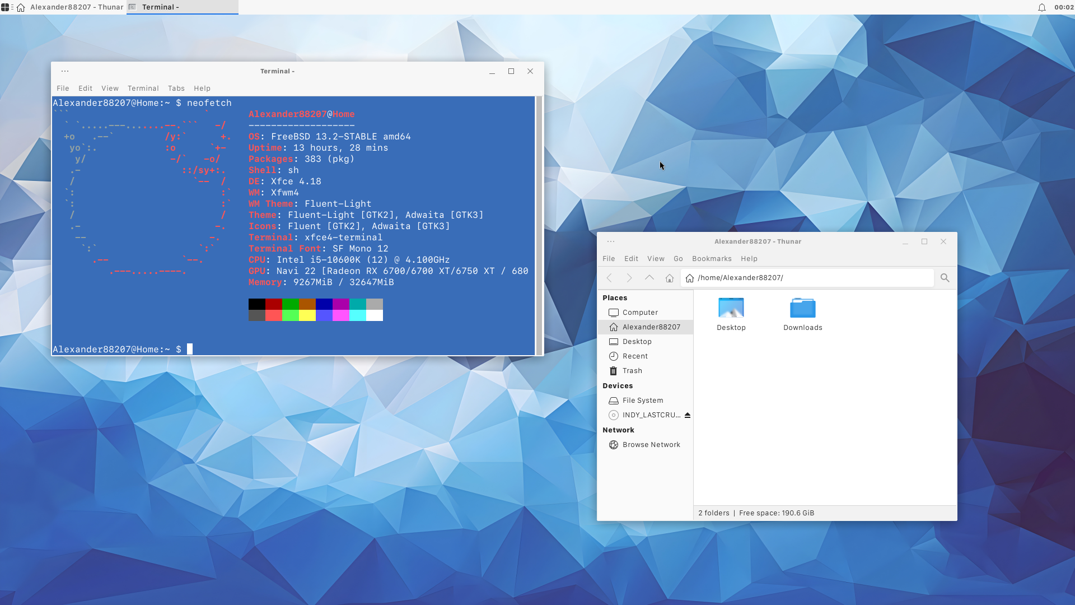Open the Downloads folder icon
Screen dimensions: 1075x605
click(802, 308)
